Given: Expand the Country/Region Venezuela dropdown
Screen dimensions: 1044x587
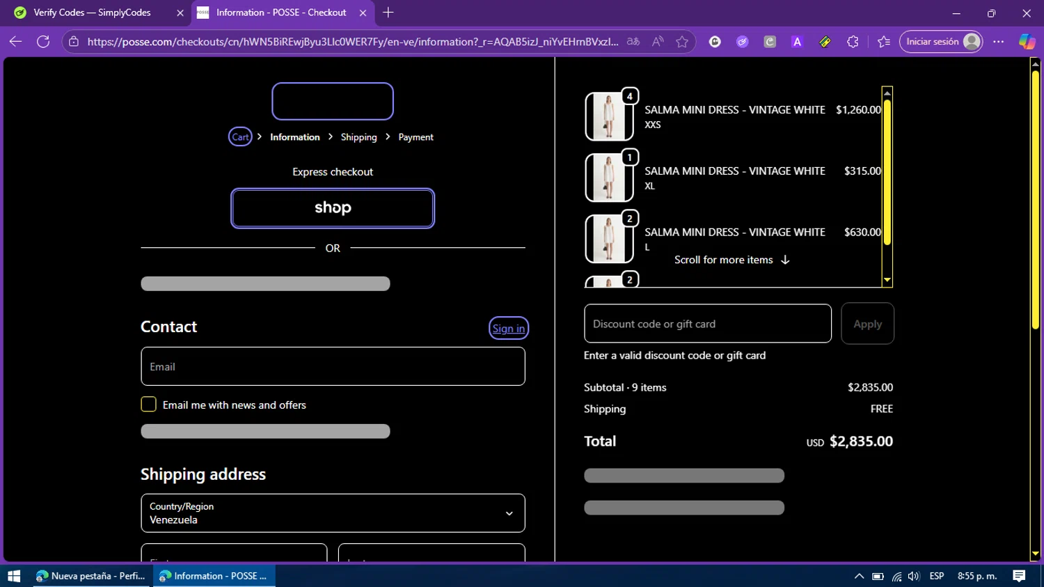Looking at the screenshot, I should tap(333, 513).
